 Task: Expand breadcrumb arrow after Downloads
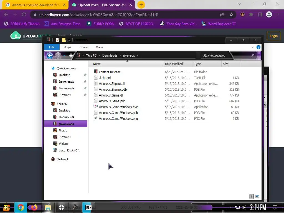point(120,55)
